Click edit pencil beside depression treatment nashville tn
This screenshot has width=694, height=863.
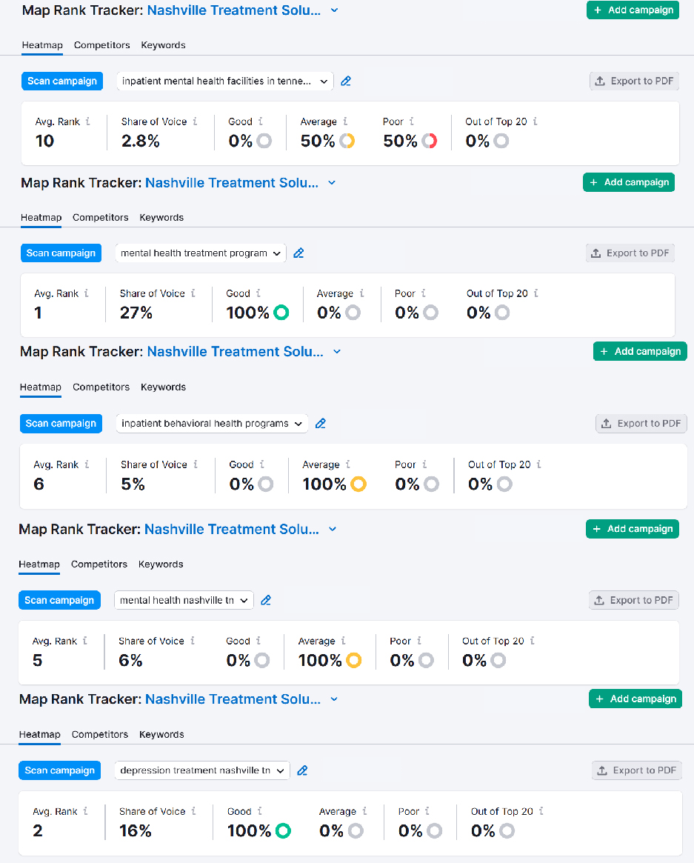point(302,771)
